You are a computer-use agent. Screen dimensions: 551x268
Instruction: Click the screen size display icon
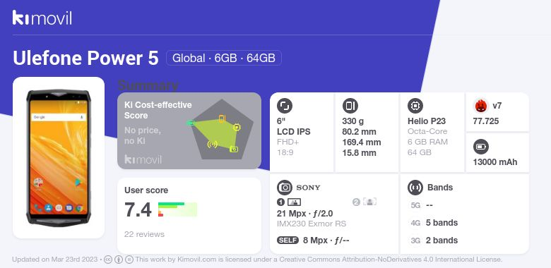tap(285, 106)
